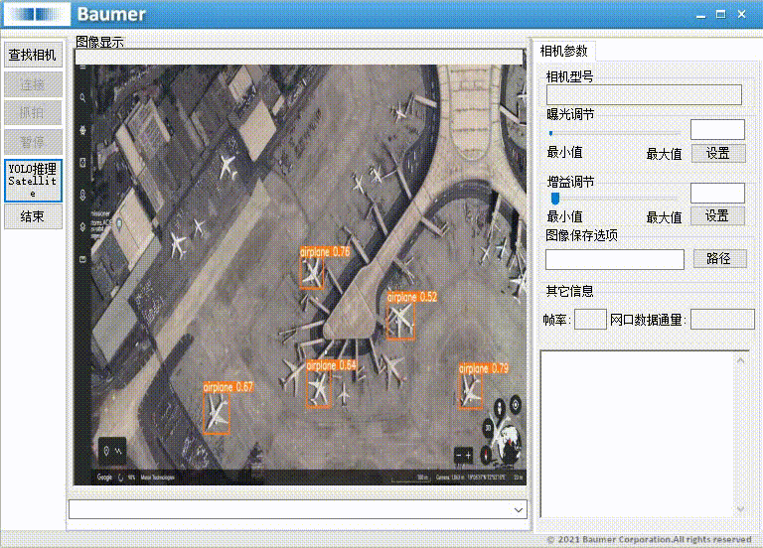Click the 其它信息 label
763x548 pixels.
pos(569,291)
